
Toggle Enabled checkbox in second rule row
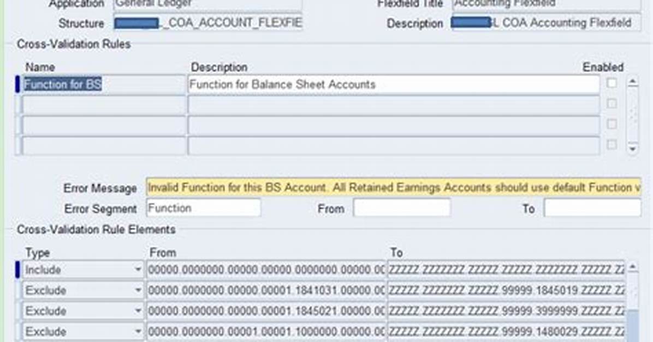[612, 103]
